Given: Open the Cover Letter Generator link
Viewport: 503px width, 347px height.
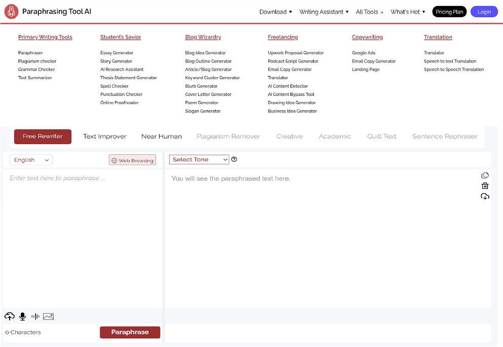Looking at the screenshot, I should [208, 94].
